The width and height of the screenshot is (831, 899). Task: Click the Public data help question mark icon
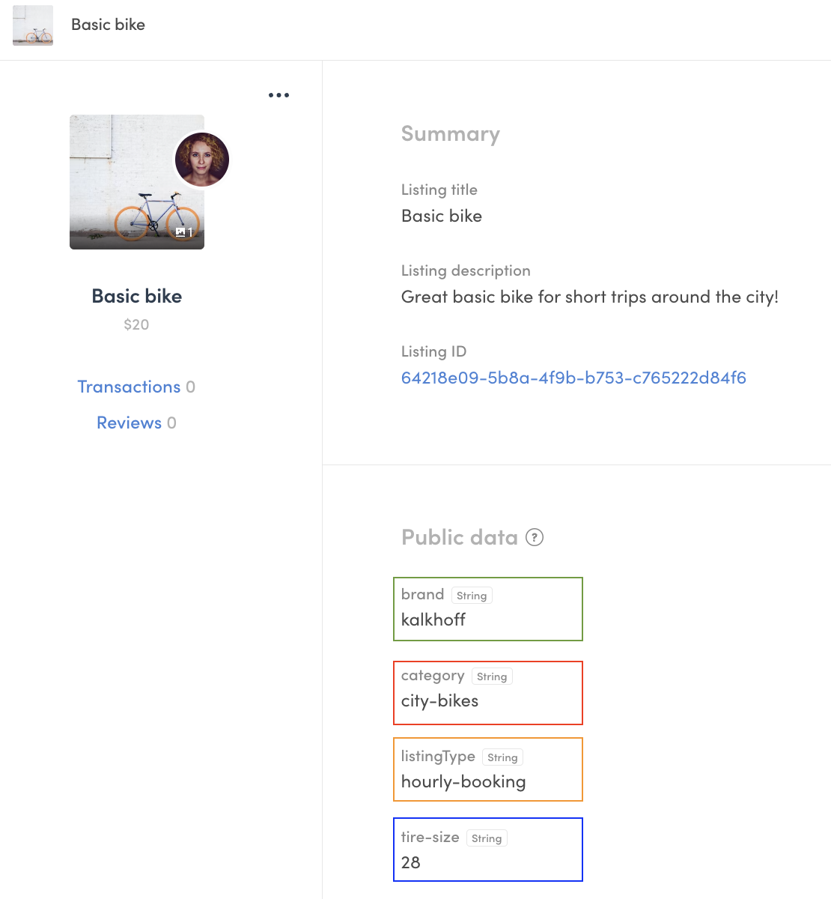pos(535,537)
